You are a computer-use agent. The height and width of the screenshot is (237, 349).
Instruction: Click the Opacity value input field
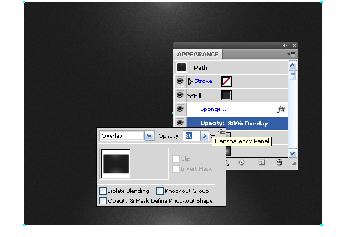coord(191,135)
